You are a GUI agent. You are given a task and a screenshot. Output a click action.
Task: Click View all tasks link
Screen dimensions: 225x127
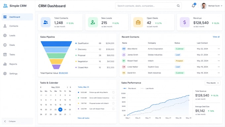pyautogui.click(x=83, y=118)
